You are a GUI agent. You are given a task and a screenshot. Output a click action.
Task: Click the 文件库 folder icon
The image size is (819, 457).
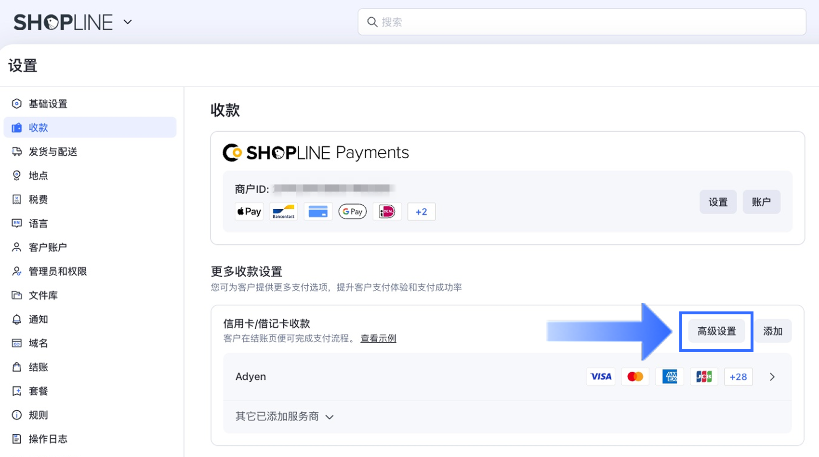17,295
